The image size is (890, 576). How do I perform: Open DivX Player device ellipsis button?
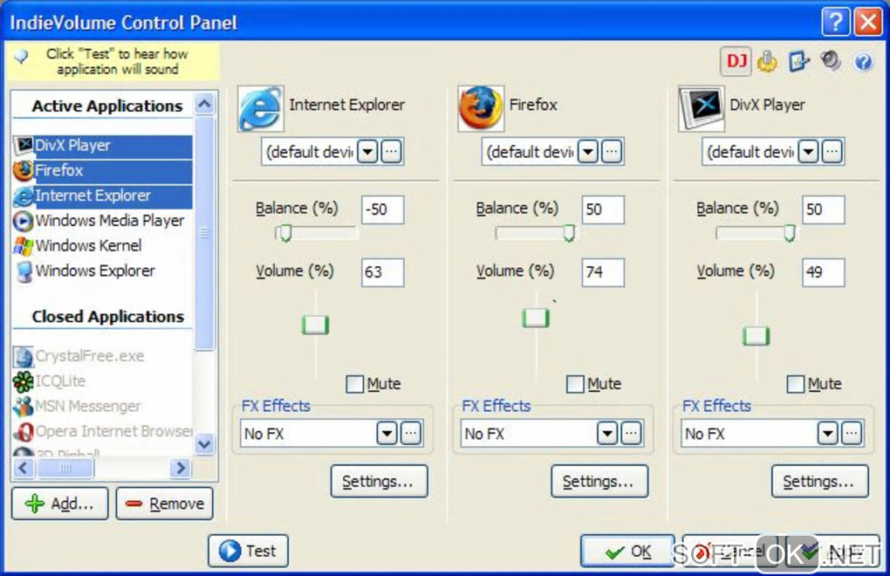coord(832,152)
